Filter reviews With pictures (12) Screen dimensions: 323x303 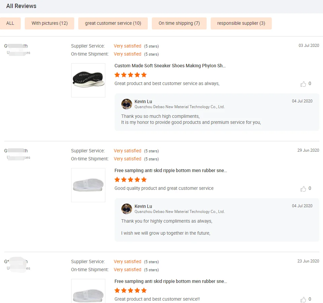click(49, 23)
